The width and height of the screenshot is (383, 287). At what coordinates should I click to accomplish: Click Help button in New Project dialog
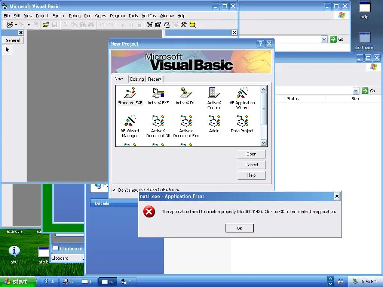(x=251, y=175)
